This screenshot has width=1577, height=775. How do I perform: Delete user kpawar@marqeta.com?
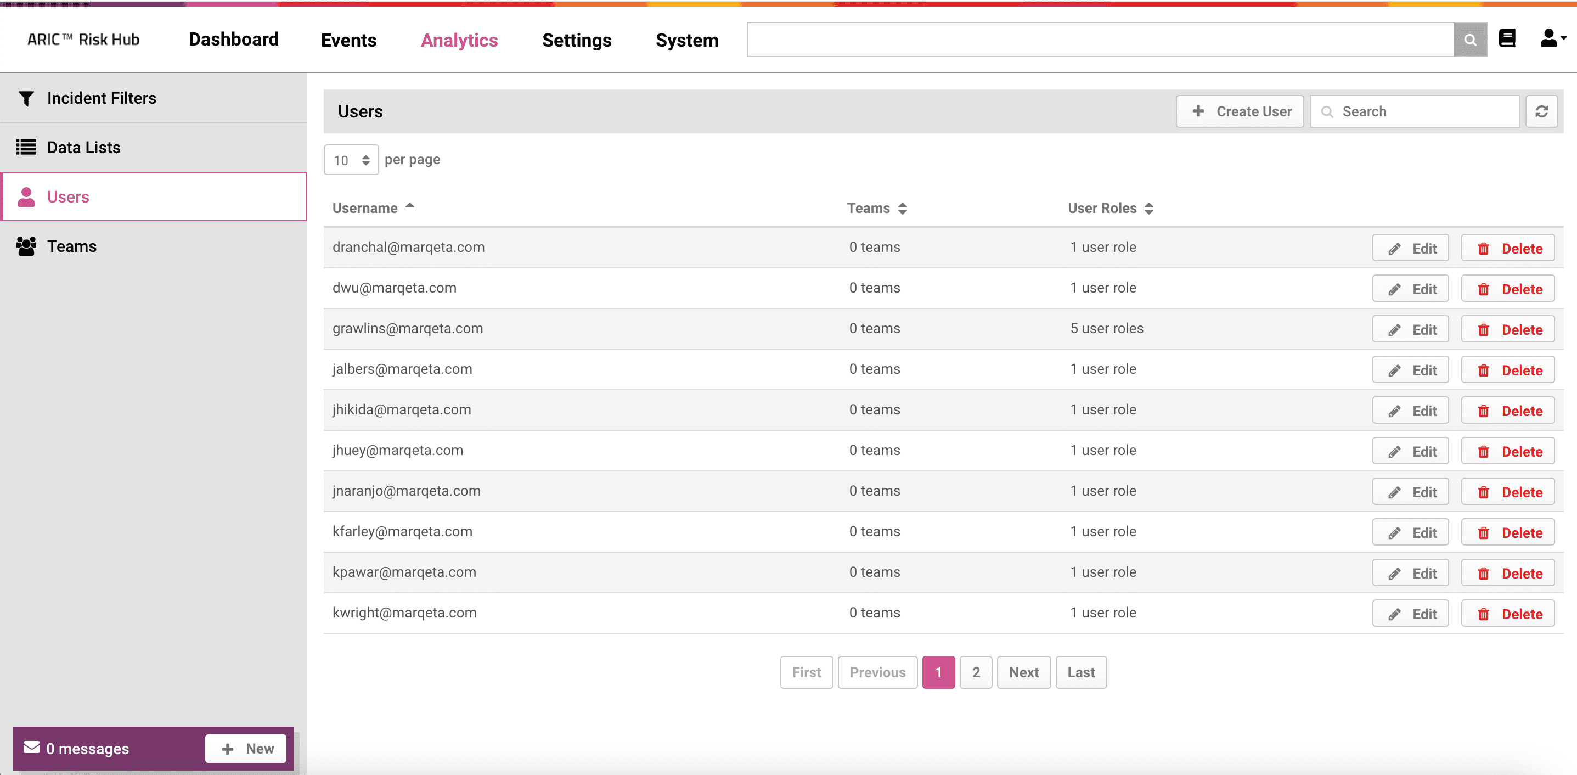click(1507, 573)
